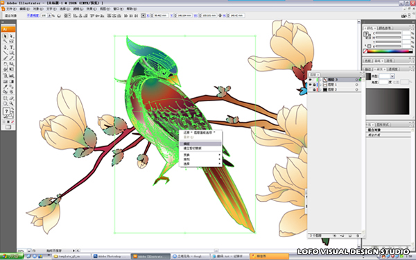Viewport: 416px width, 260px height.
Task: Click the Direct Selection white arrow tool
Action: [x=11, y=36]
